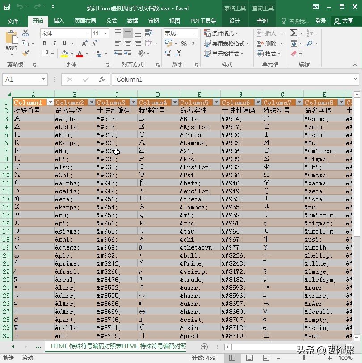Open 单元格样式 cell styles menu
This screenshot has width=362, height=363.
pyautogui.click(x=223, y=54)
